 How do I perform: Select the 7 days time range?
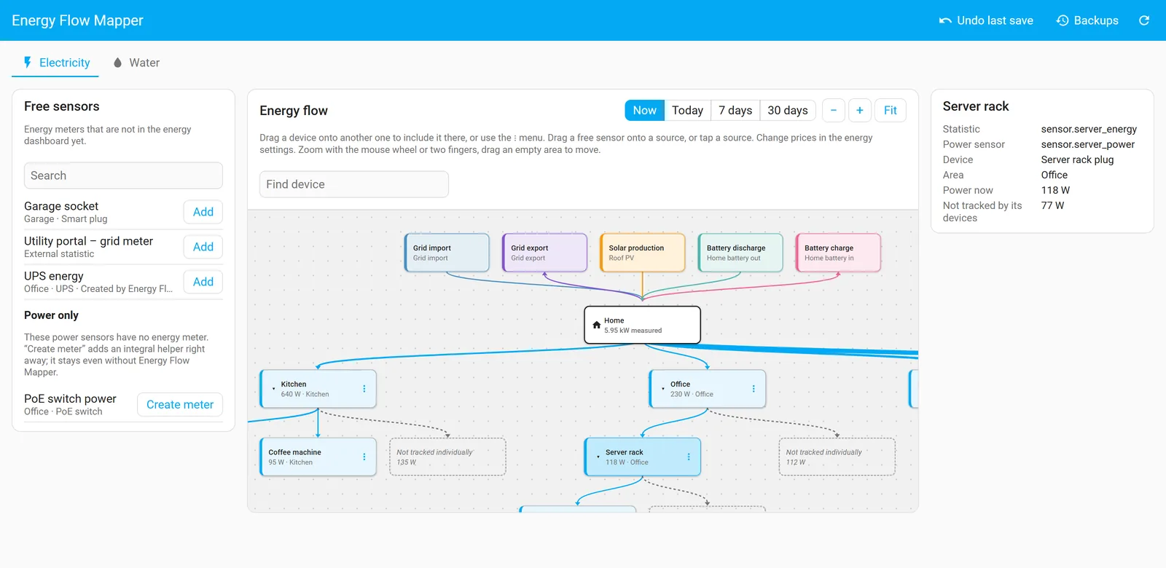tap(735, 110)
